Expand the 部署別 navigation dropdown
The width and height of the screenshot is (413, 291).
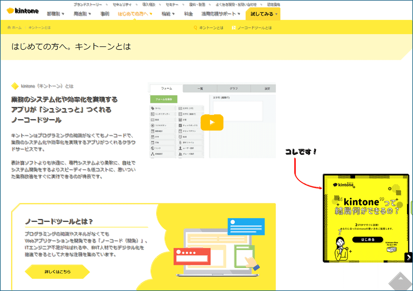55,14
